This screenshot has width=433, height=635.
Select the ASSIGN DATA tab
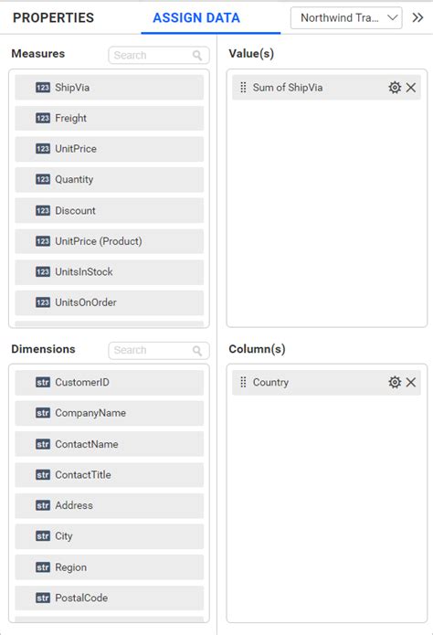[x=196, y=18]
